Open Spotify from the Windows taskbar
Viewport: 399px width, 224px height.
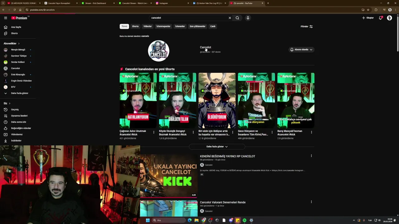(244, 220)
